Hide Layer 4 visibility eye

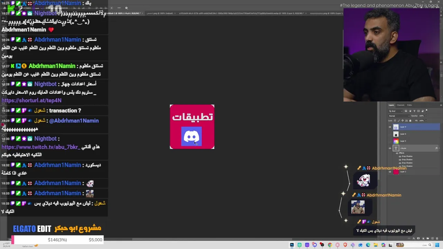coord(390,127)
